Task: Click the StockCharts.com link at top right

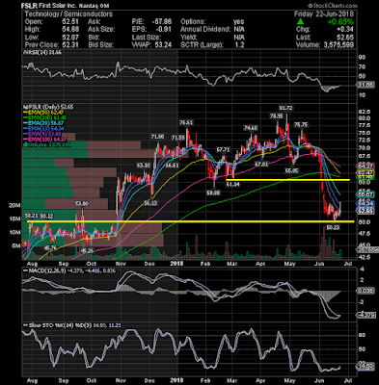Action: point(333,6)
